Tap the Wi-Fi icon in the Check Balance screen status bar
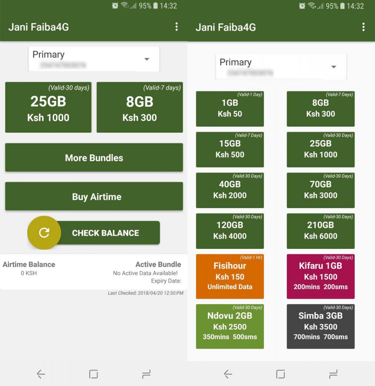The width and height of the screenshot is (375, 386). pos(125,5)
